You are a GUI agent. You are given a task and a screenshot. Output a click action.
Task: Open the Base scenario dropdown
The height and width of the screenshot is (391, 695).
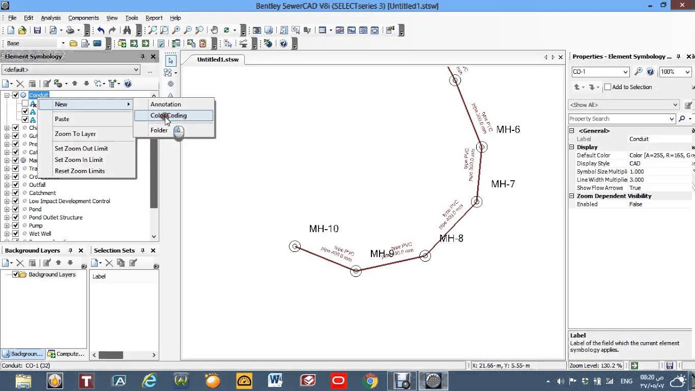point(63,43)
